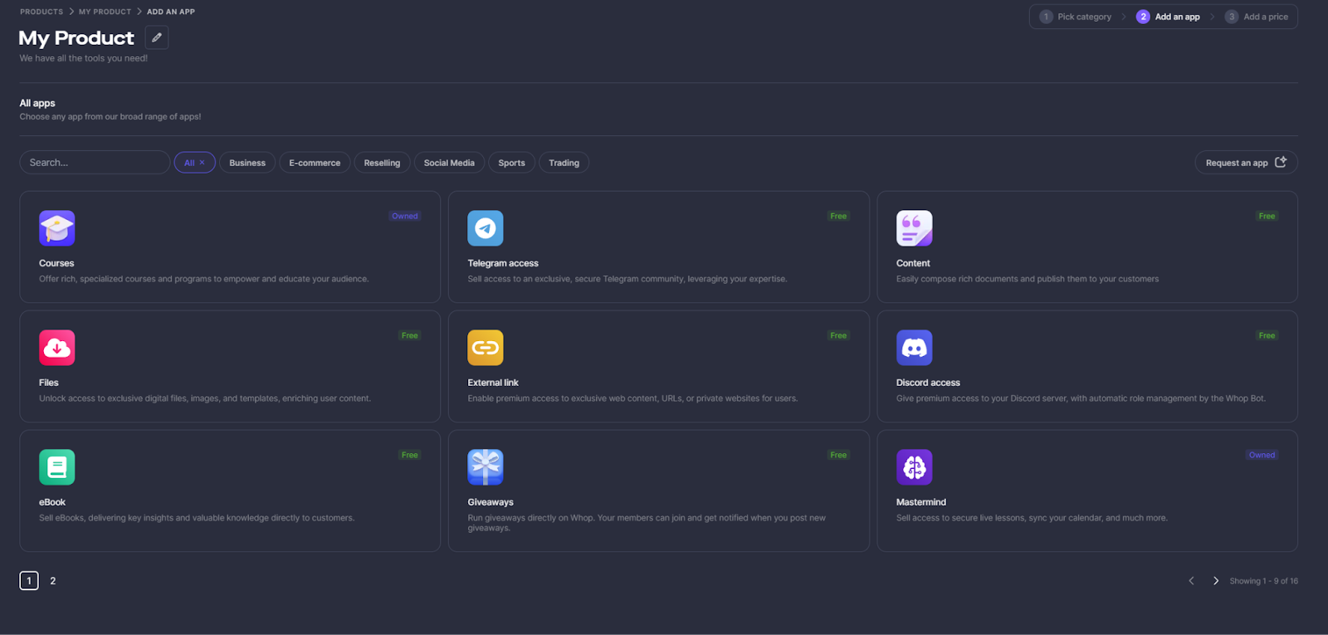Click the Content quote document icon

pyautogui.click(x=914, y=228)
